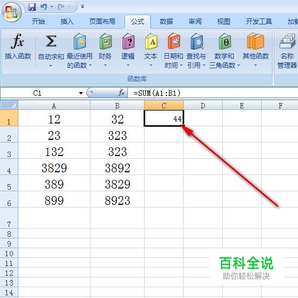Select cell A4 in row 4
The width and height of the screenshot is (298, 298).
54,167
